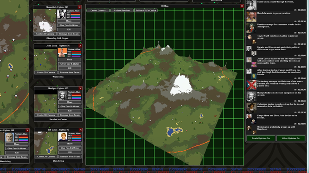309x173 pixels.
Task: Enable Follow Random camera mode
Action: coord(121,10)
